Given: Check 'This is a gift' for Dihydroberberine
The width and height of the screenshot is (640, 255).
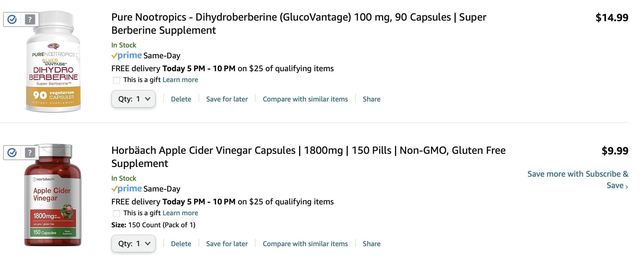Looking at the screenshot, I should [x=116, y=80].
